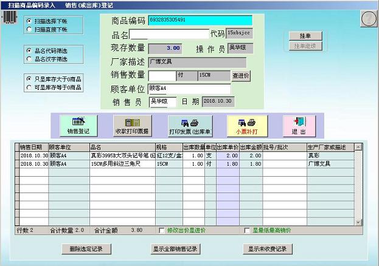The width and height of the screenshot is (379, 266).
Task: Click the 销售日期 column header
Action: click(34, 147)
